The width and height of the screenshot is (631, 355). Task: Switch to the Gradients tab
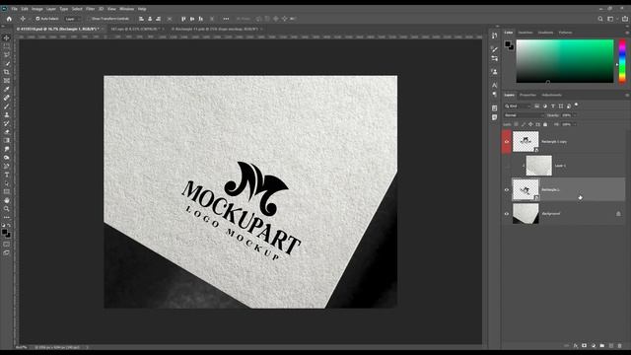pos(545,33)
